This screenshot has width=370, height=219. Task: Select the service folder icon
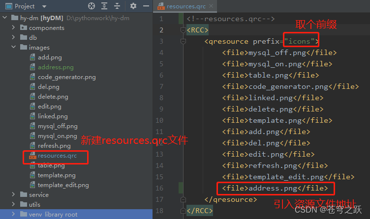coord(23,194)
